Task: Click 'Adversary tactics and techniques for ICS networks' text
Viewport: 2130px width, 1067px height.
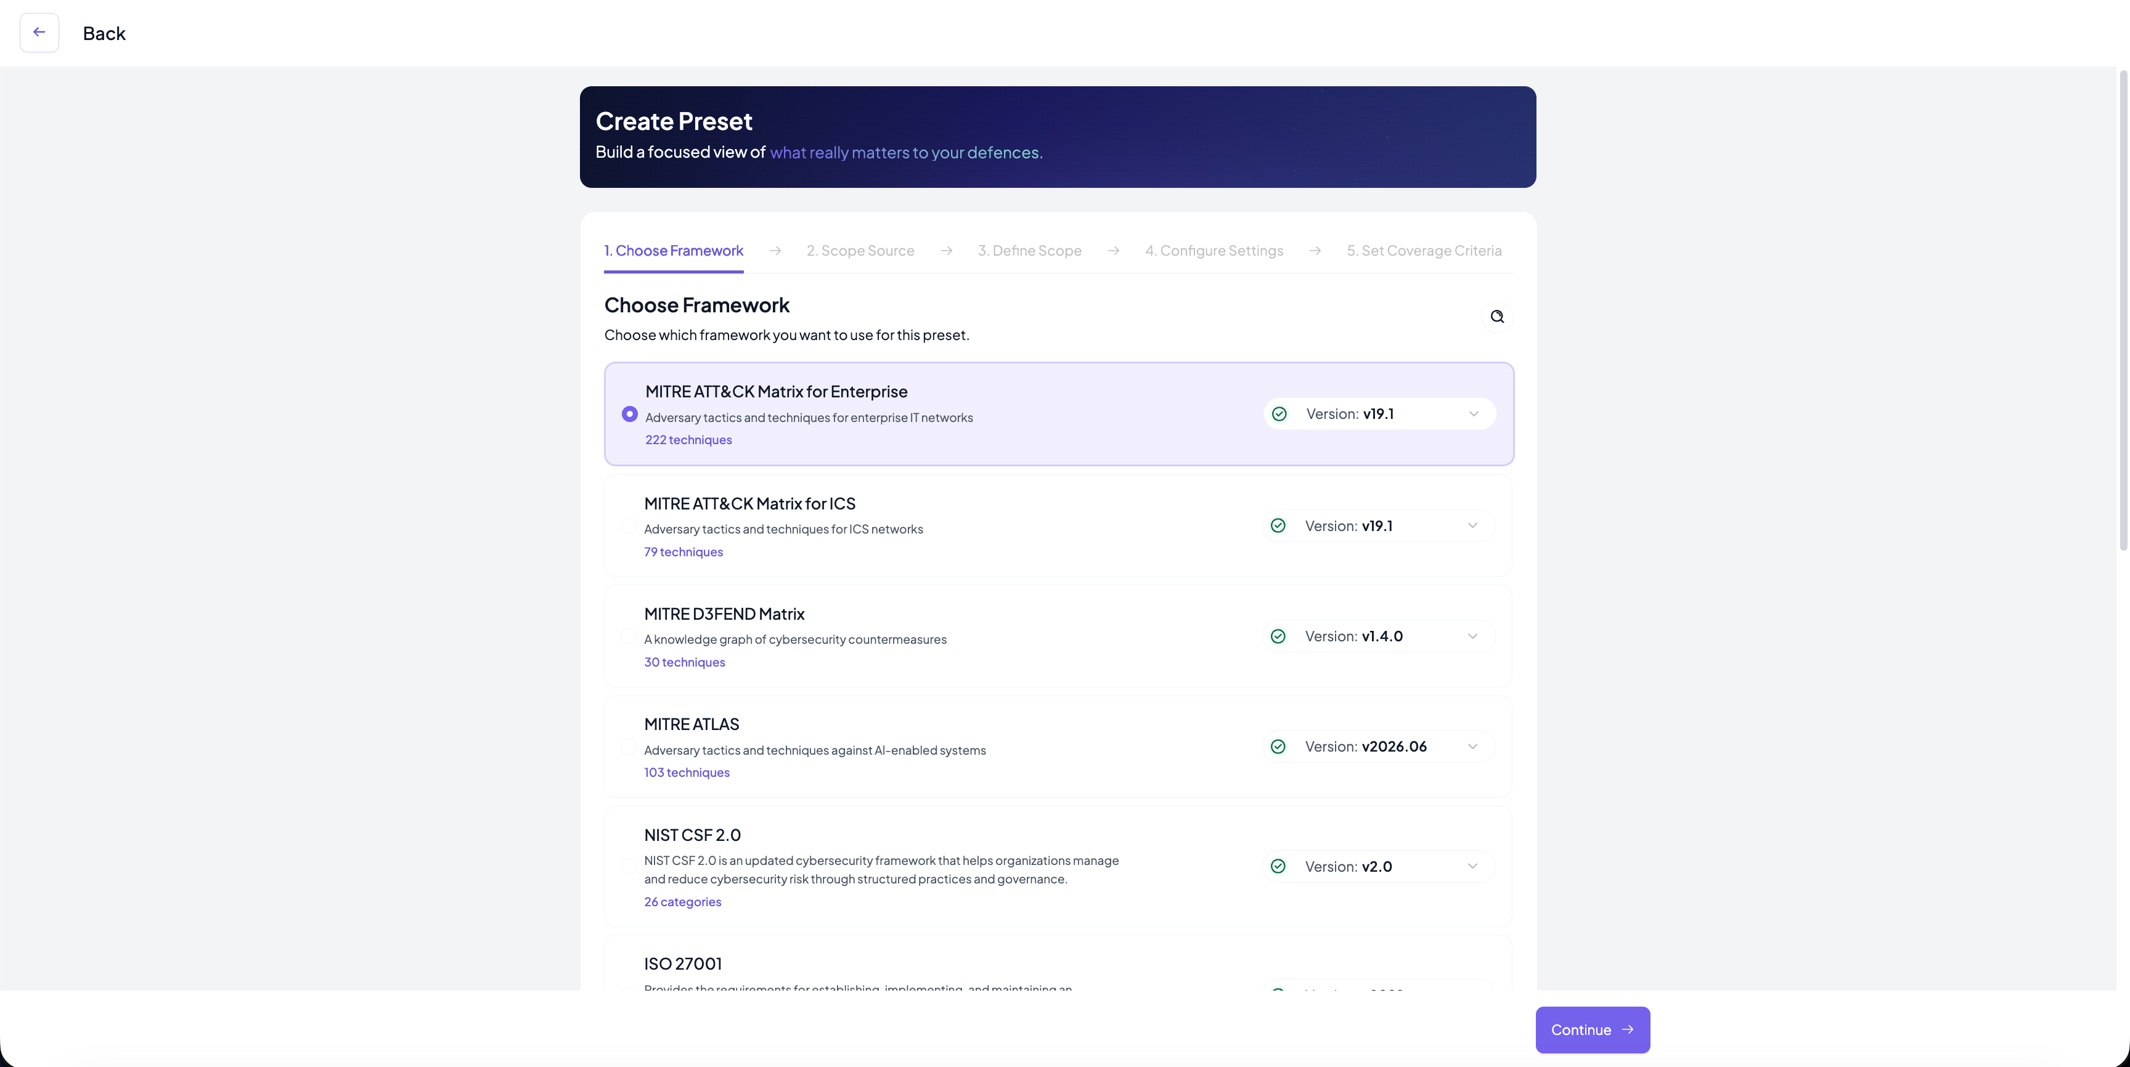Action: pos(783,529)
